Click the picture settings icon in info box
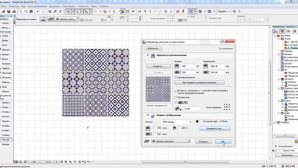This screenshot has height=168, width=298. [x=43, y=19]
